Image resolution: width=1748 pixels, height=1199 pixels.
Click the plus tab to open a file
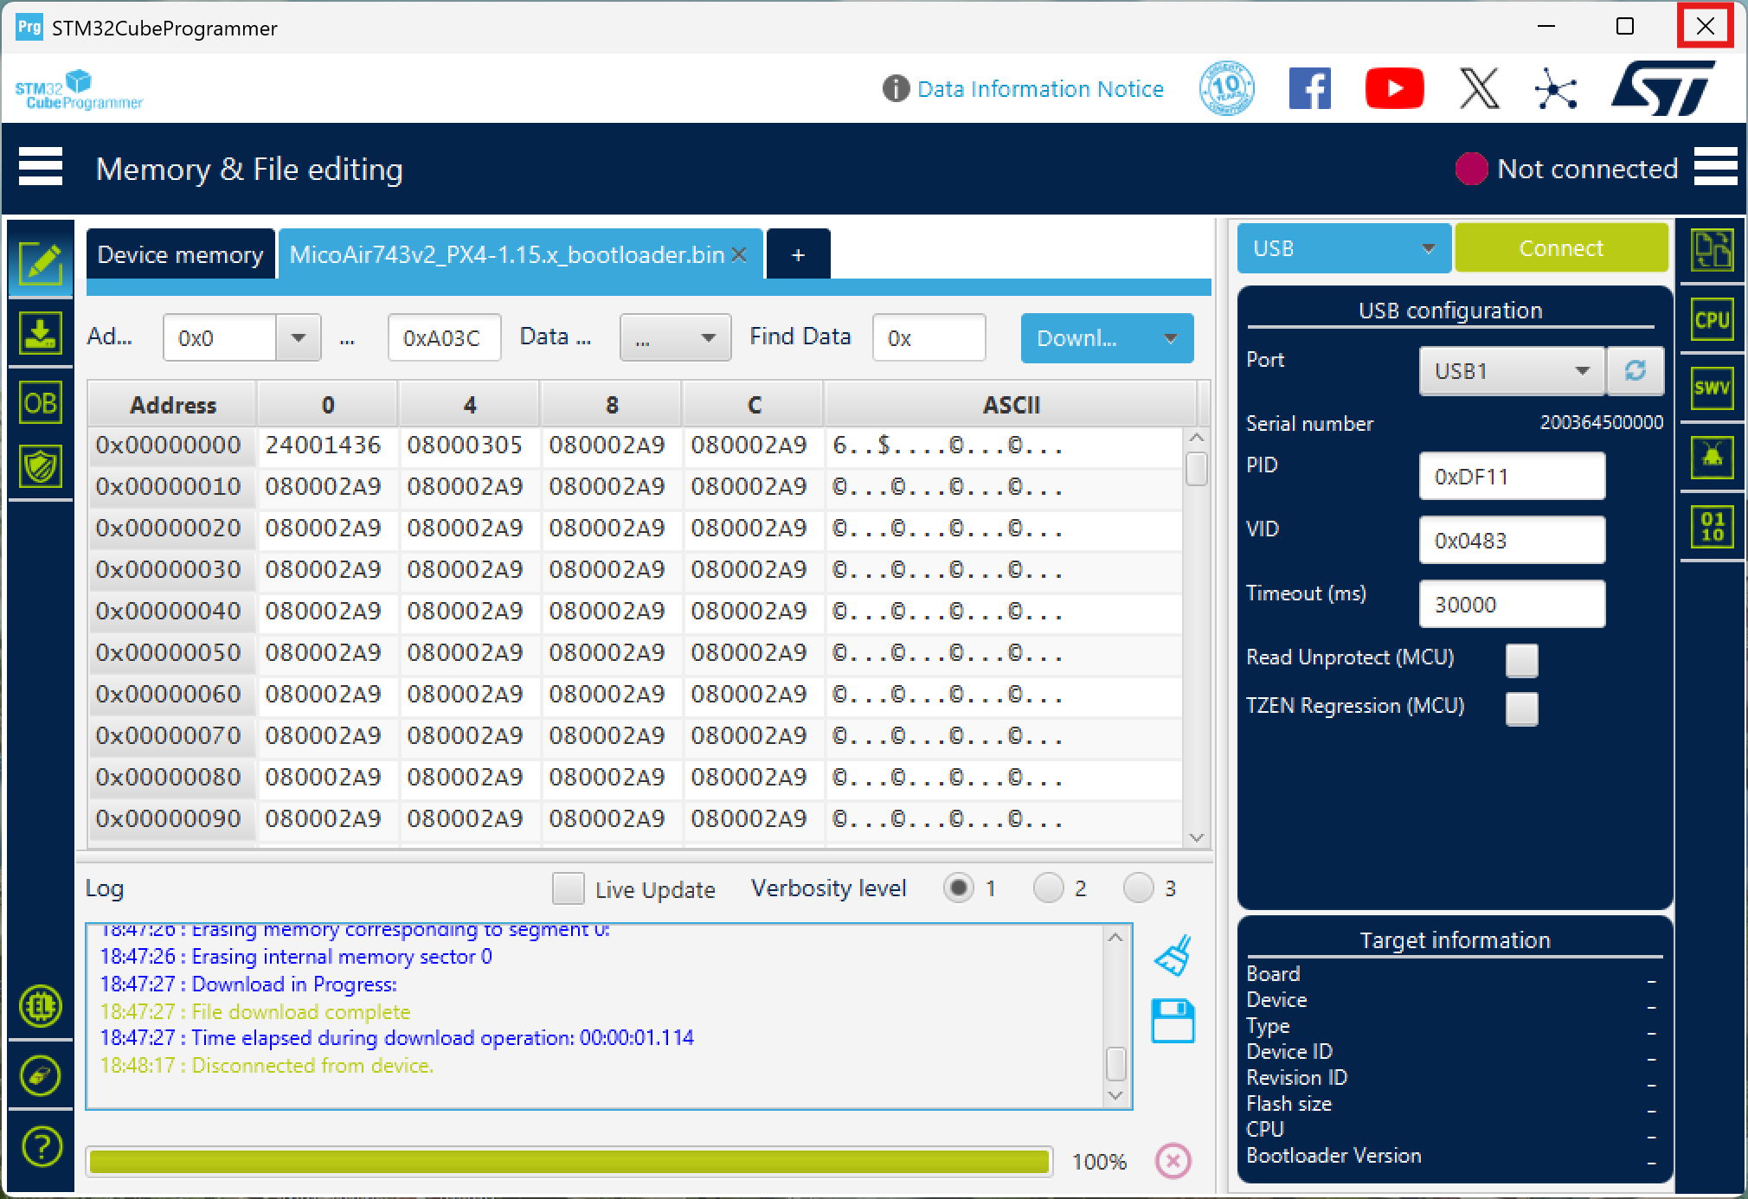tap(798, 255)
